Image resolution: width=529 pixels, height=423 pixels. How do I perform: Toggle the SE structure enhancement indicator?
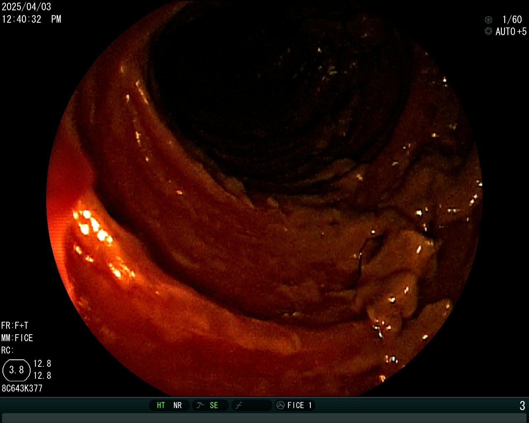[214, 405]
